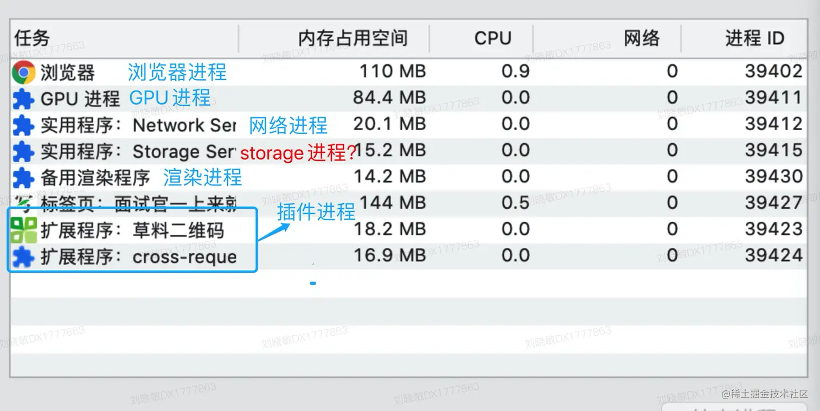Click the GPU 进程 puzzle icon
This screenshot has height=411, width=820.
[23, 99]
